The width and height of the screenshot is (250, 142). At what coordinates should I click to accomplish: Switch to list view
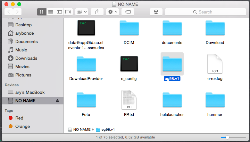[x=51, y=12]
